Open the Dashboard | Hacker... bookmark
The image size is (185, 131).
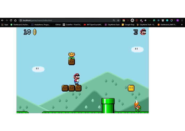(20, 25)
